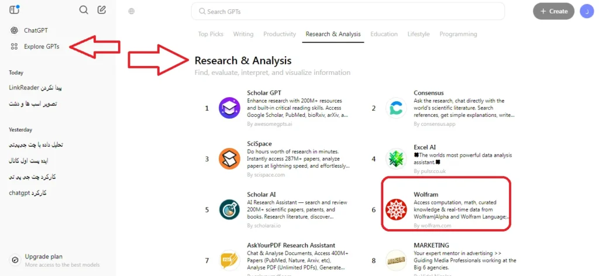Select the SciSpace orange icon

tap(229, 159)
